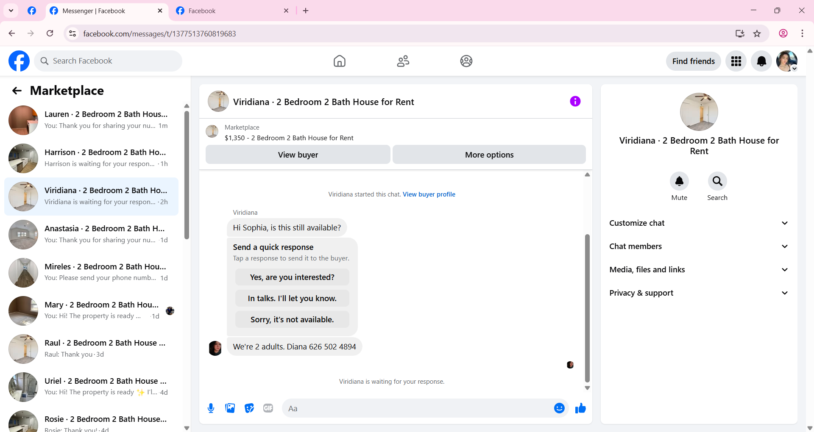Click the View buyer button
The width and height of the screenshot is (814, 432).
point(298,155)
